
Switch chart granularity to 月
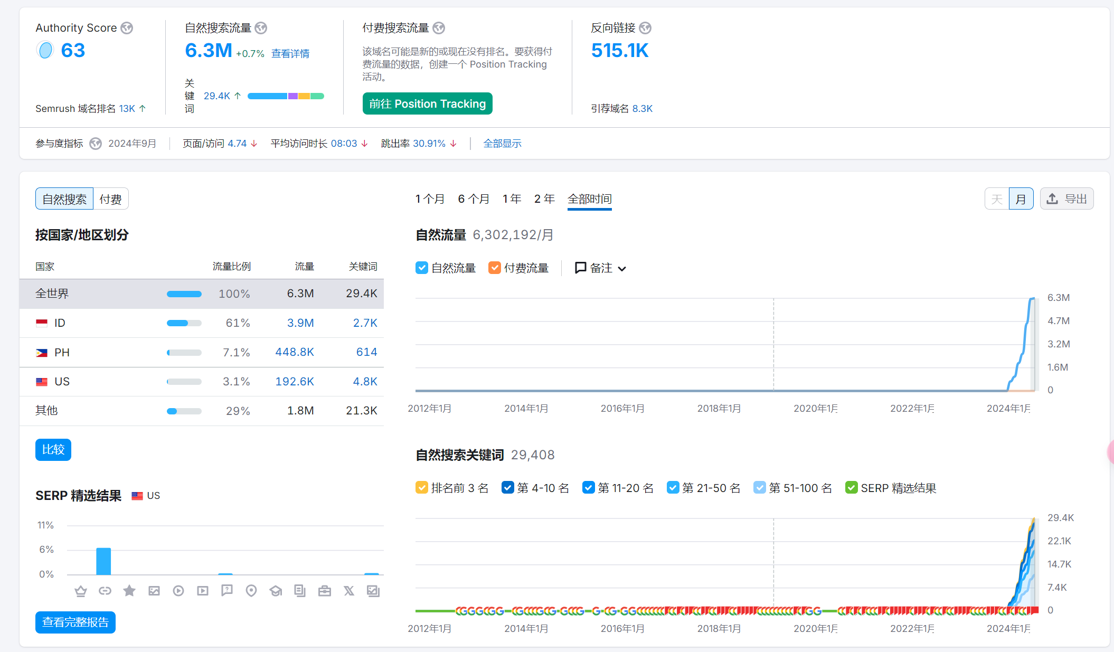[1021, 199]
